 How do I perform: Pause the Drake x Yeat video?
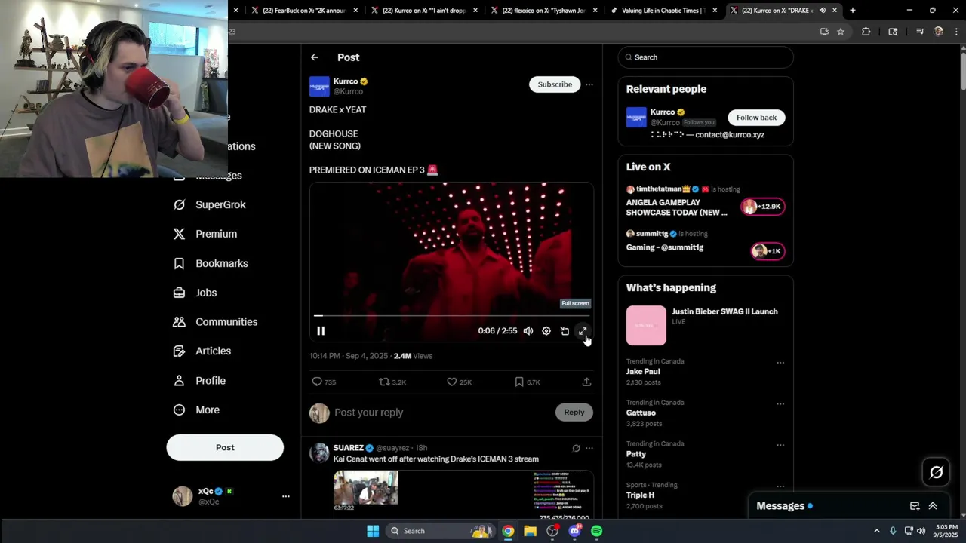[321, 331]
